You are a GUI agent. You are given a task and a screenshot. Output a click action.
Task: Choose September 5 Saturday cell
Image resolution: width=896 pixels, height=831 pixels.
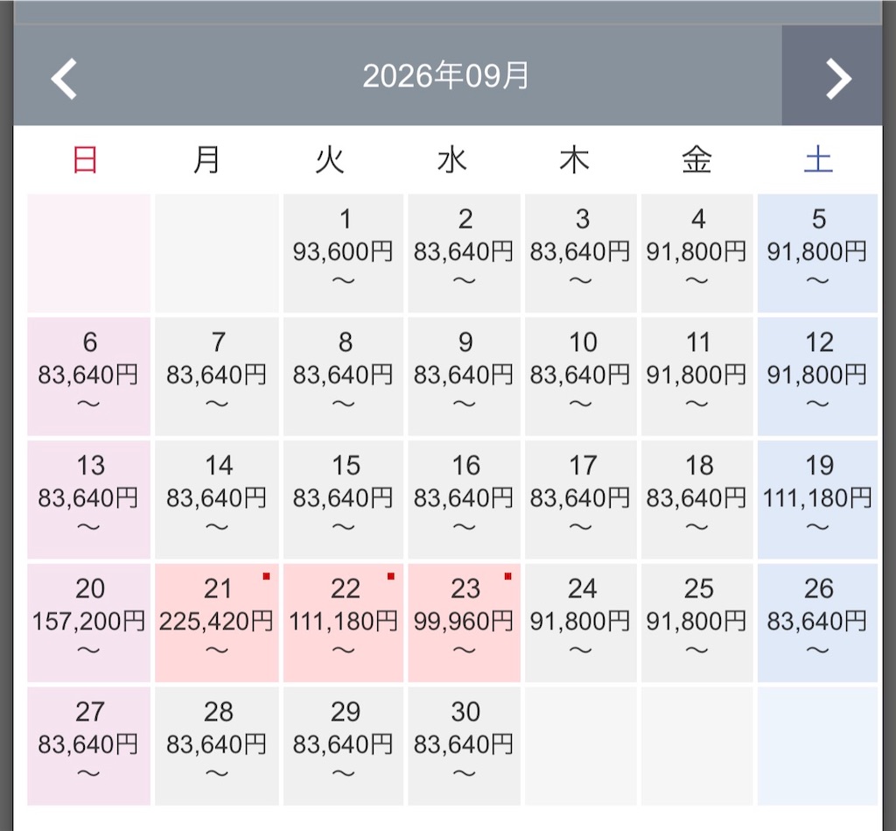click(x=817, y=253)
